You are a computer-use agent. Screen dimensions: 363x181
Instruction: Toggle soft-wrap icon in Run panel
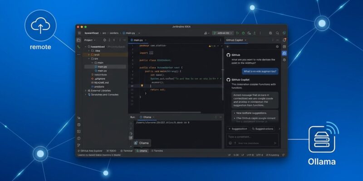[131, 133]
